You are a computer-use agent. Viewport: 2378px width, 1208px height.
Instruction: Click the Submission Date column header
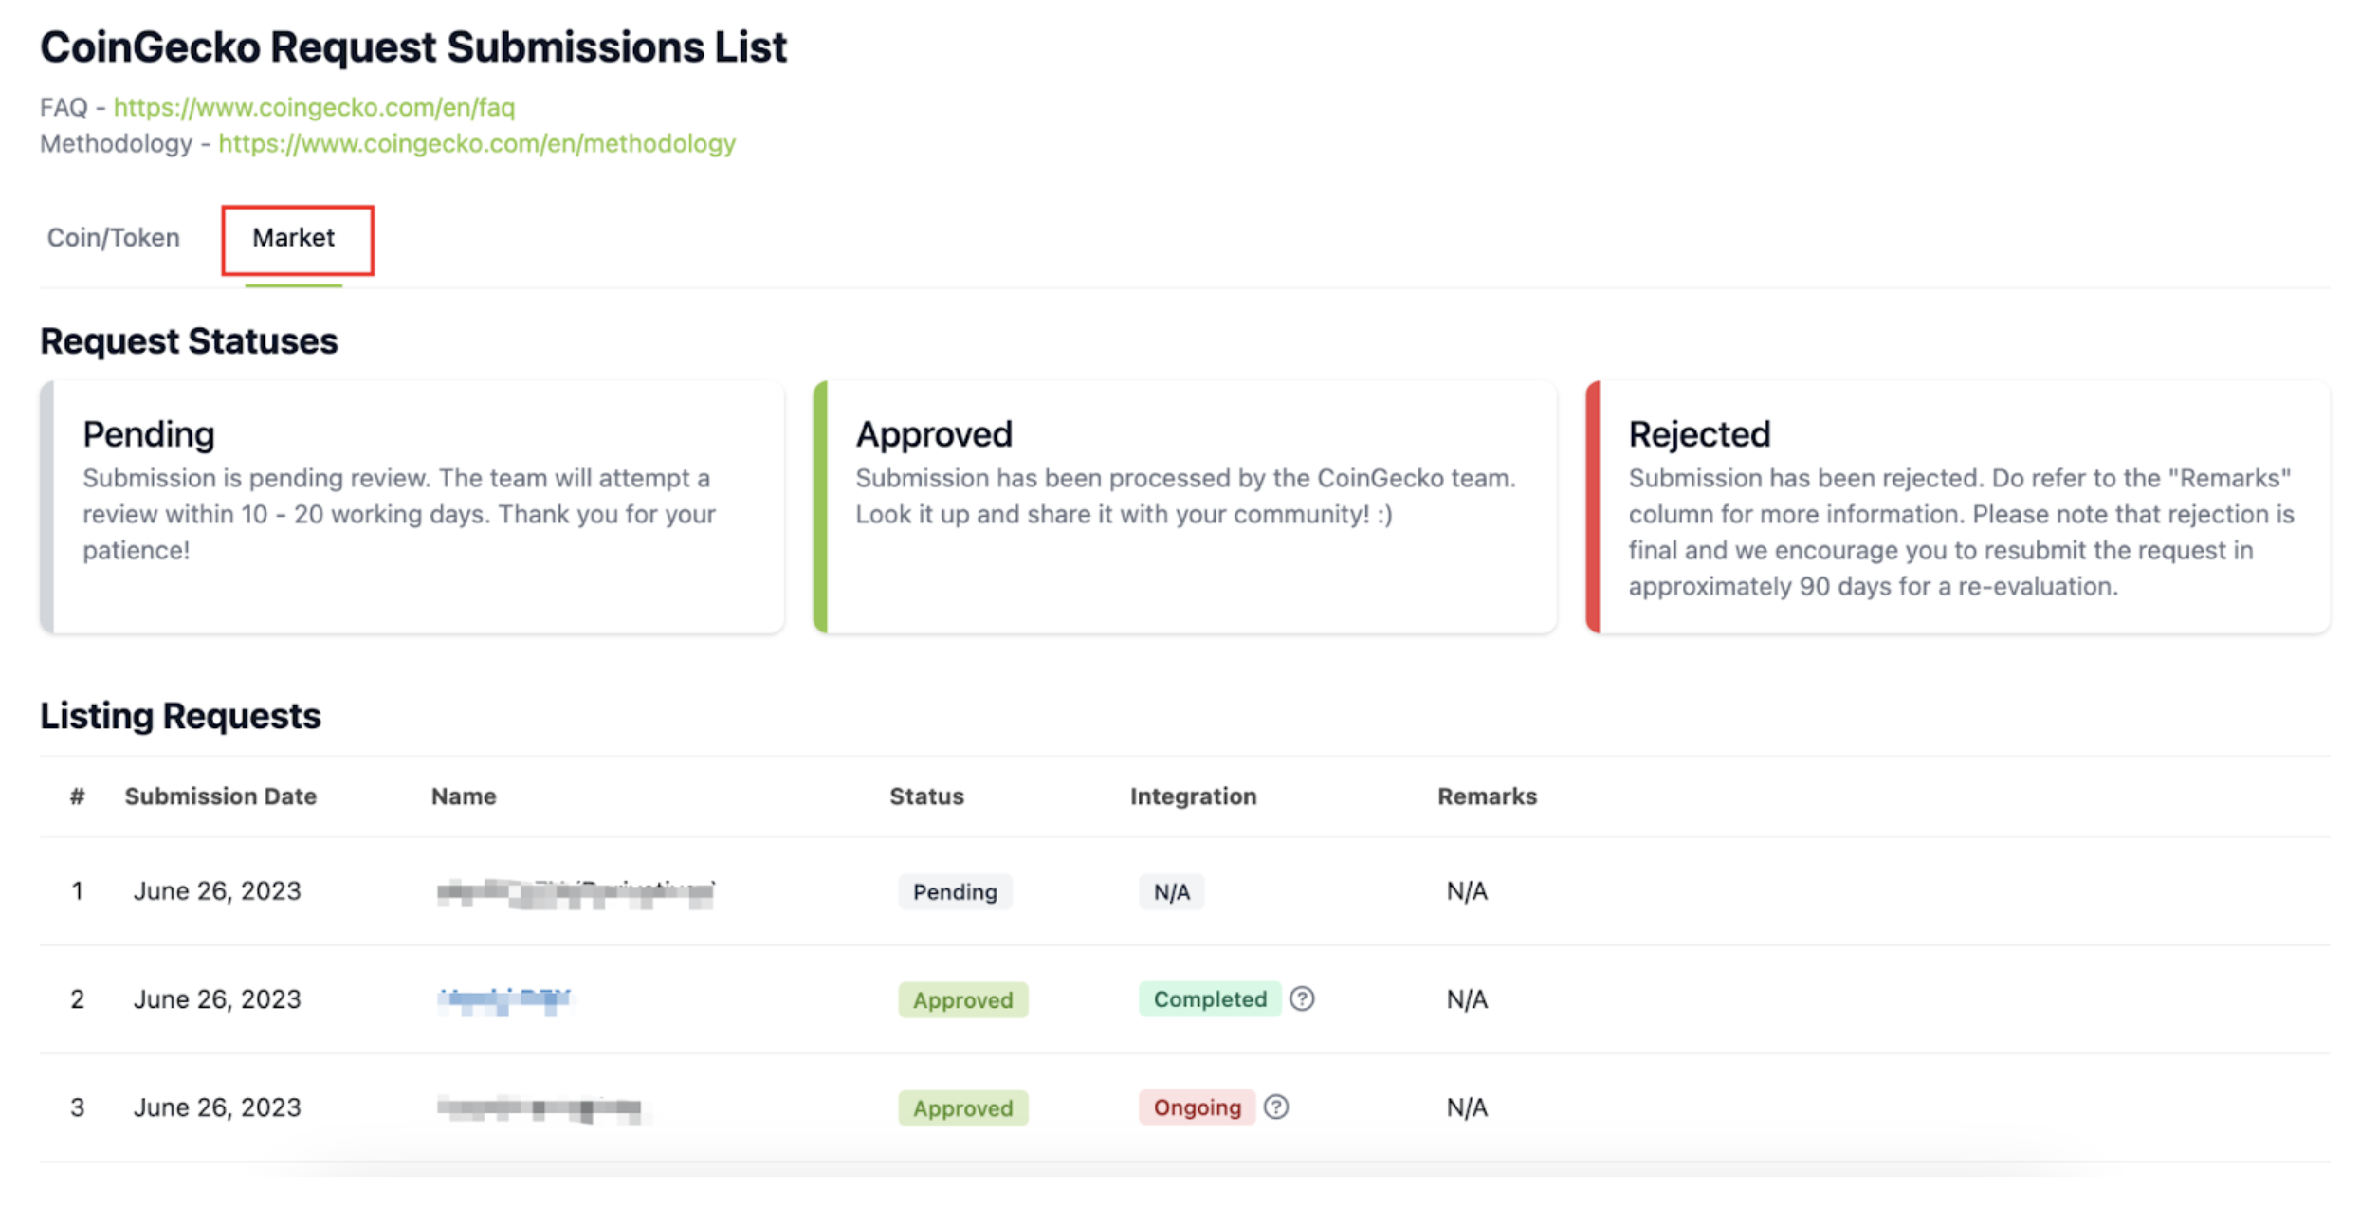click(x=221, y=796)
